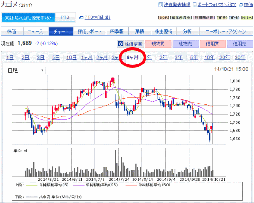This screenshot has height=203, width=254.
Task: Click the 信用売 button
Action: pyautogui.click(x=240, y=44)
